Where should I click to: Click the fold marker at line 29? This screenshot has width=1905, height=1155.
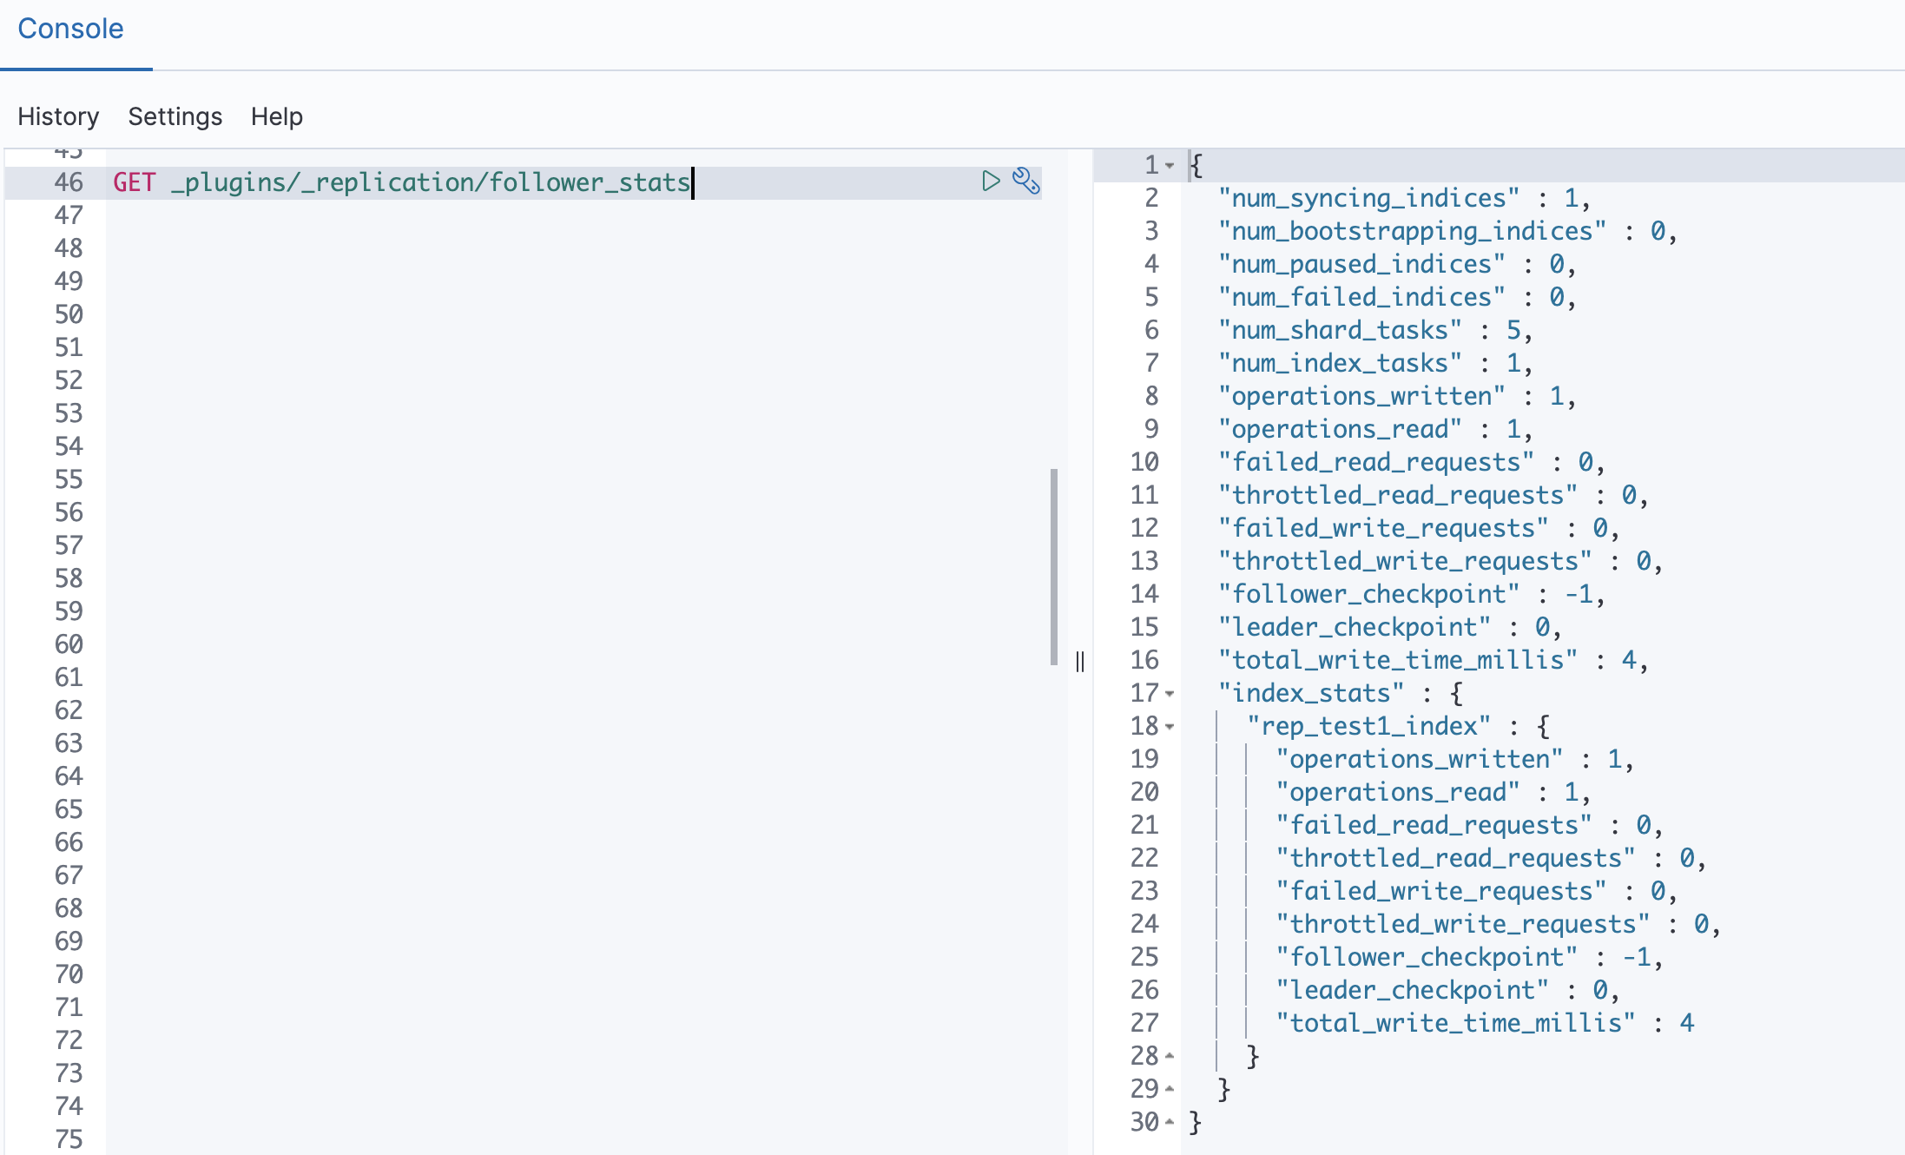(1170, 1089)
